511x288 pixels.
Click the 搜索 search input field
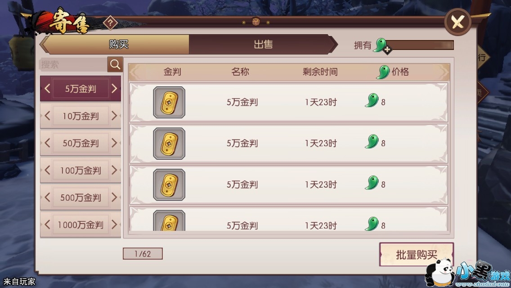(x=73, y=65)
